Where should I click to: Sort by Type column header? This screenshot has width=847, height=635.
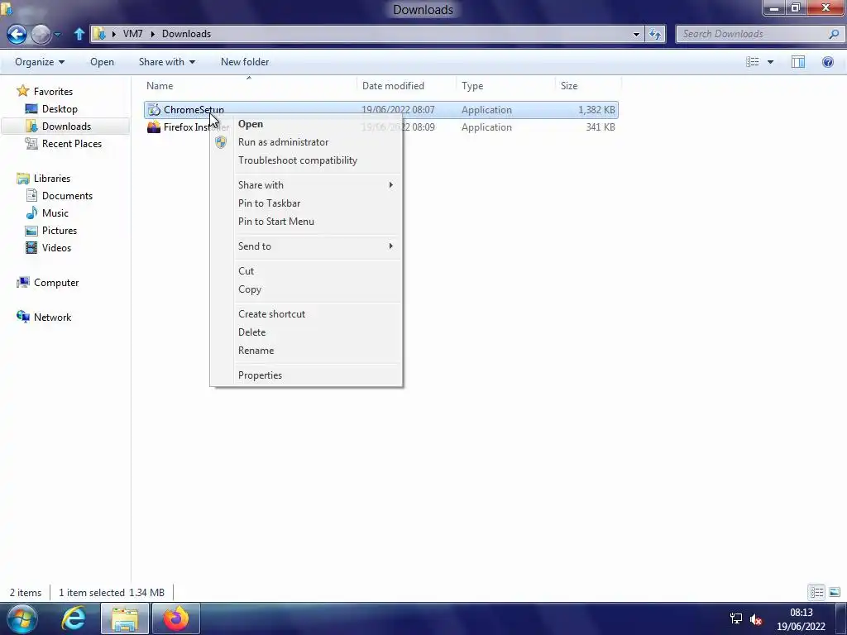click(x=472, y=86)
